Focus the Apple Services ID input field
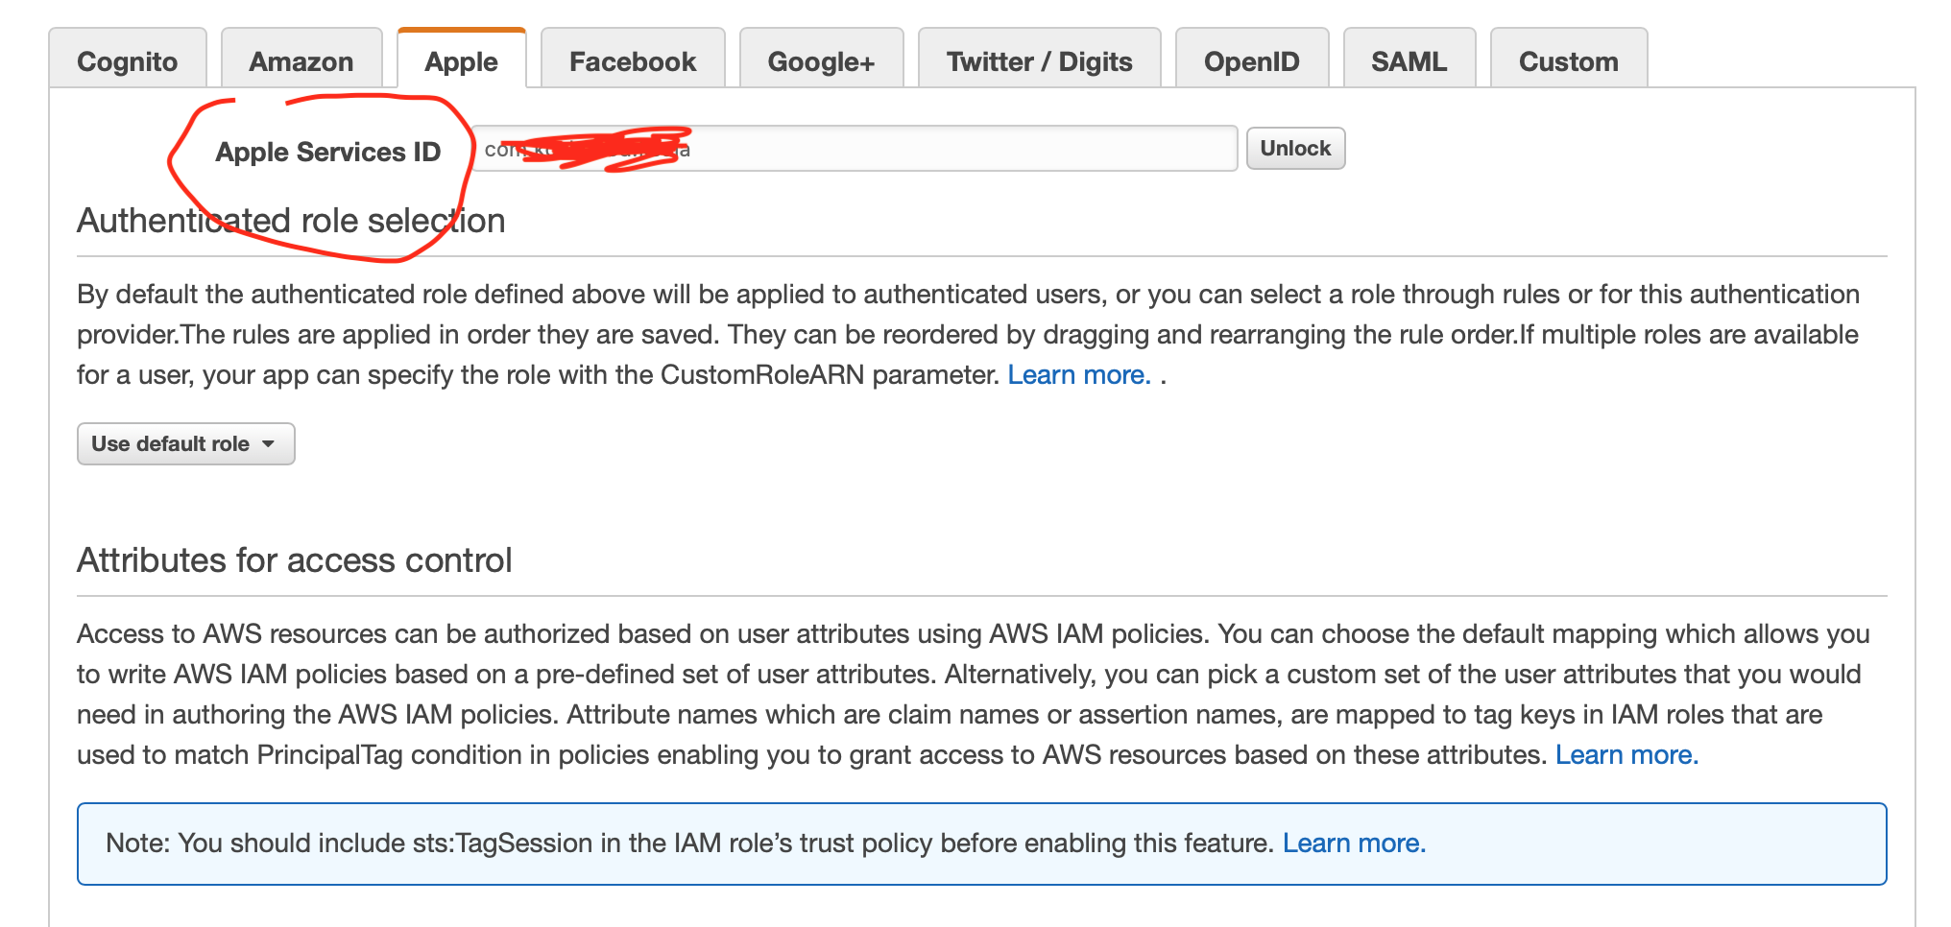Screen dimensions: 1951x927 click(855, 149)
